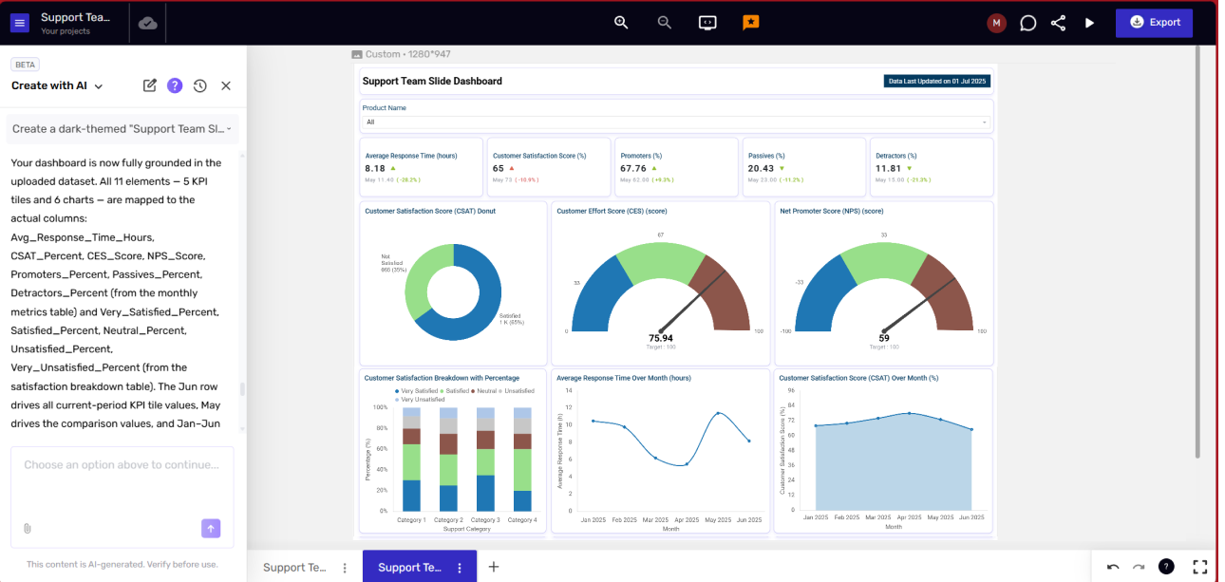Click the orange starred comment icon
Screen dimensions: 1225x582
tap(751, 23)
